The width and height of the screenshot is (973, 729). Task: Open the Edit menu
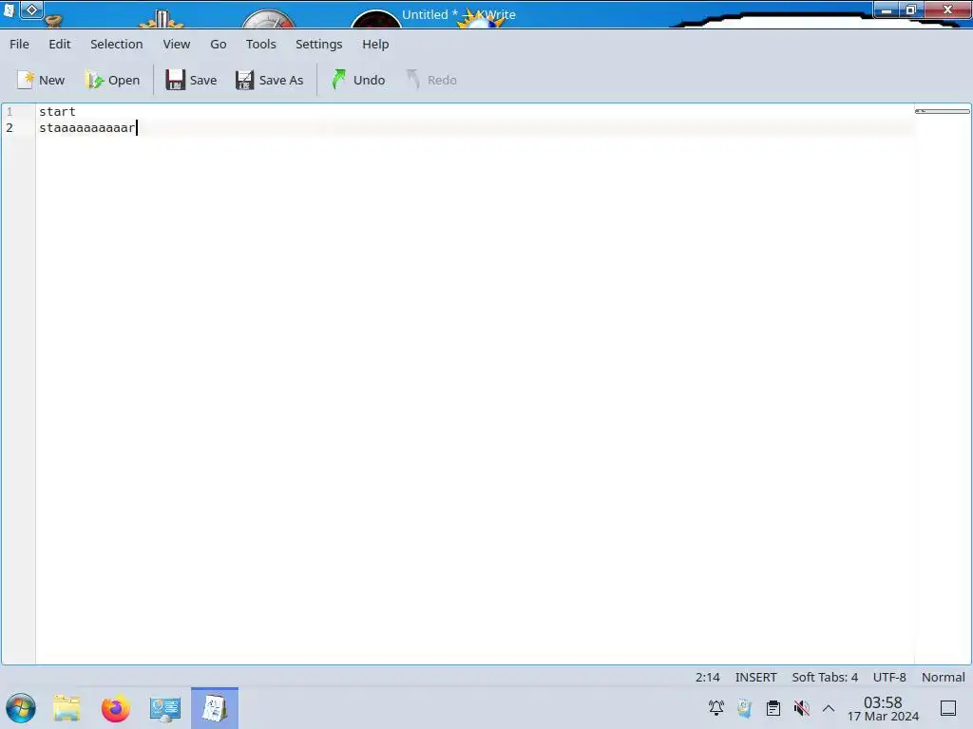(60, 44)
